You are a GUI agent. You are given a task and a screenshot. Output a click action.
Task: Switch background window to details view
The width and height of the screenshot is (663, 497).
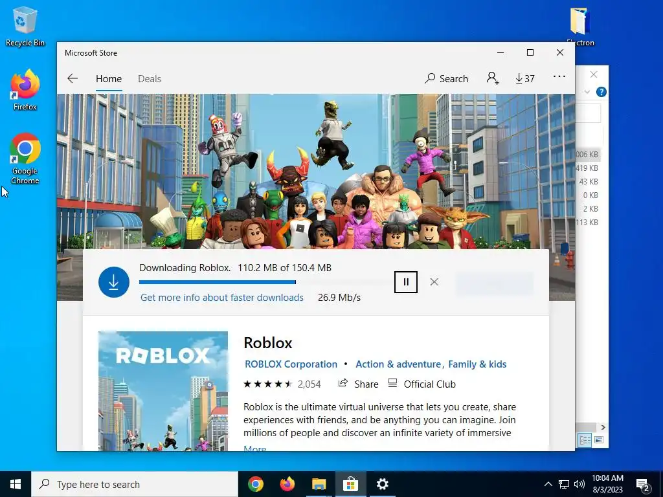[585, 440]
